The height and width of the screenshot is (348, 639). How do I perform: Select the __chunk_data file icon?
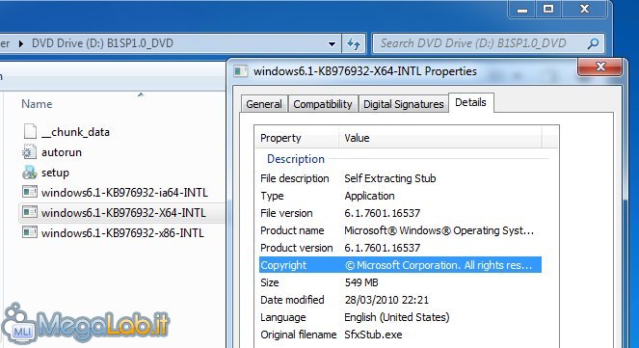pyautogui.click(x=30, y=131)
